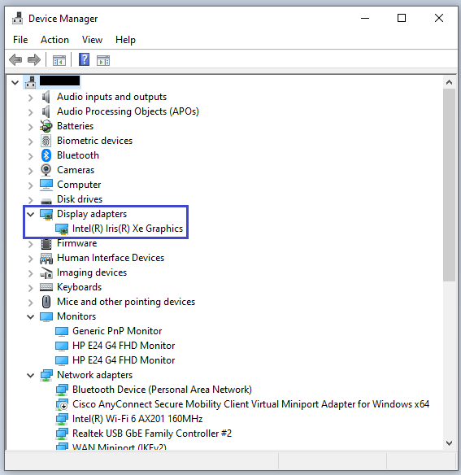
Task: Click the Monitors category icon
Action: click(x=46, y=317)
